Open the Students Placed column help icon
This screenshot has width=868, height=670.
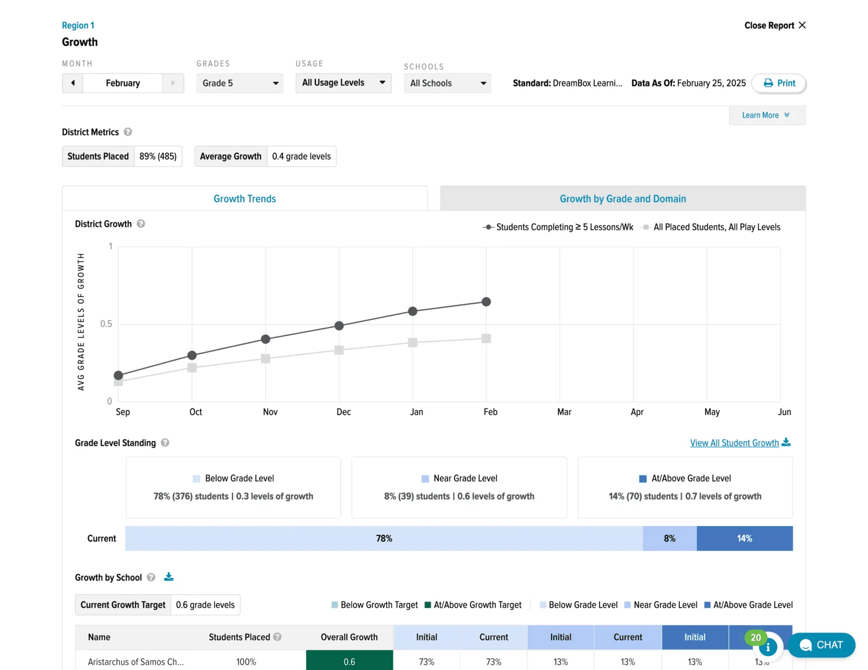click(x=277, y=637)
